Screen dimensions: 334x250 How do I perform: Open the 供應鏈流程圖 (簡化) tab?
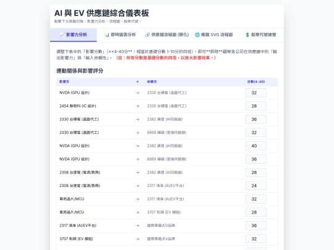click(167, 35)
